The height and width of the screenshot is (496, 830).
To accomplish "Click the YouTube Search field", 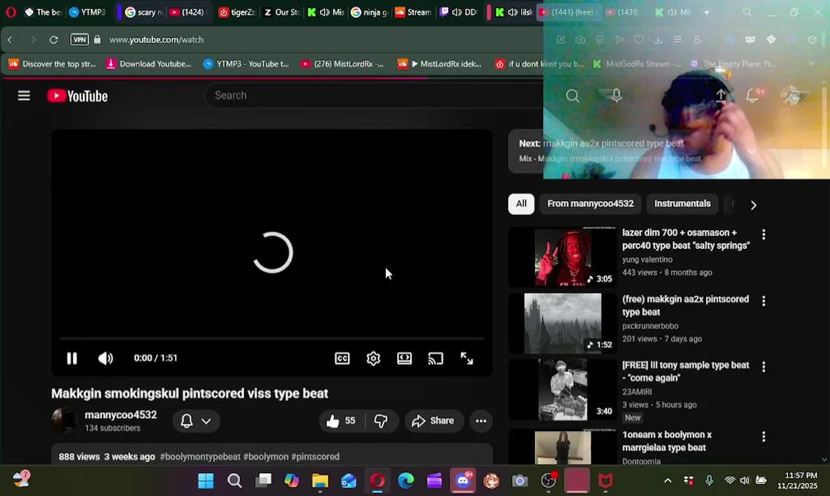I will point(372,96).
